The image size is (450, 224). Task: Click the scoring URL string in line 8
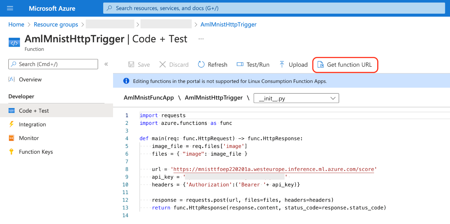(x=274, y=169)
